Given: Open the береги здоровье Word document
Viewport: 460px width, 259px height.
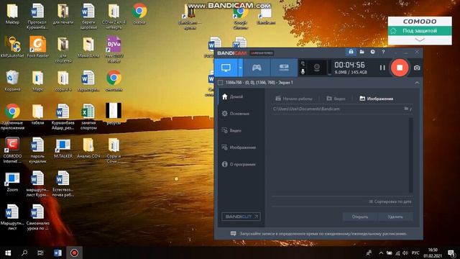Looking at the screenshot, I should pyautogui.click(x=88, y=16).
